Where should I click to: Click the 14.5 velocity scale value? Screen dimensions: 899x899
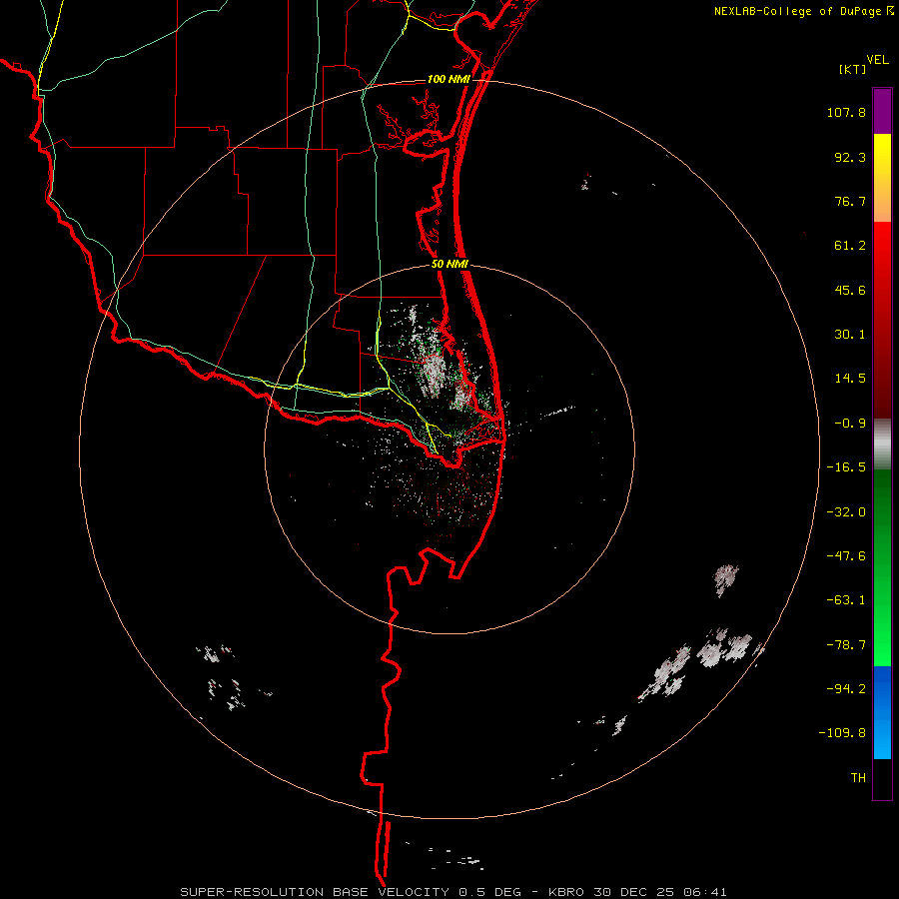pyautogui.click(x=850, y=379)
